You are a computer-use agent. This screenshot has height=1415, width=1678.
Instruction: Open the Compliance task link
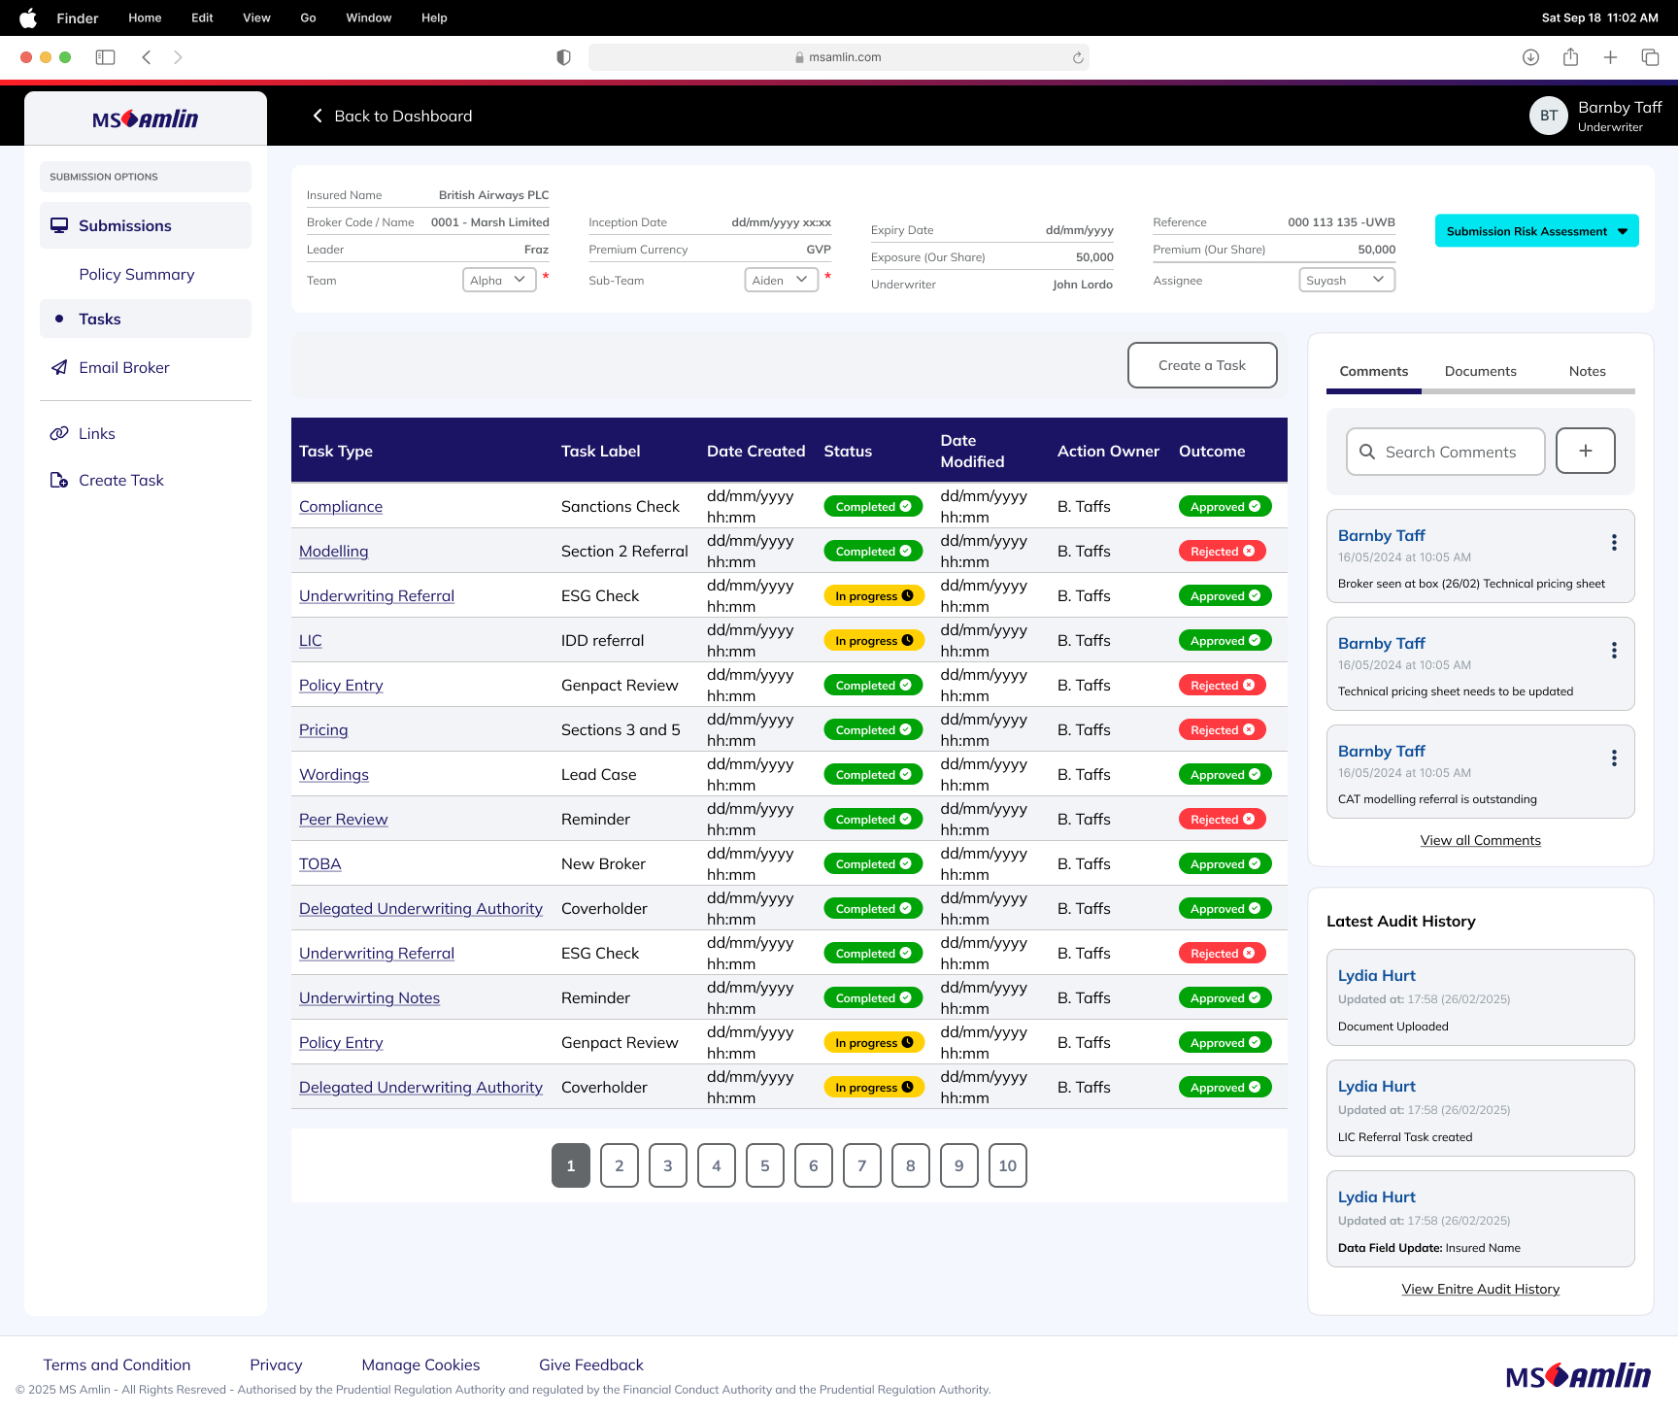tap(341, 506)
